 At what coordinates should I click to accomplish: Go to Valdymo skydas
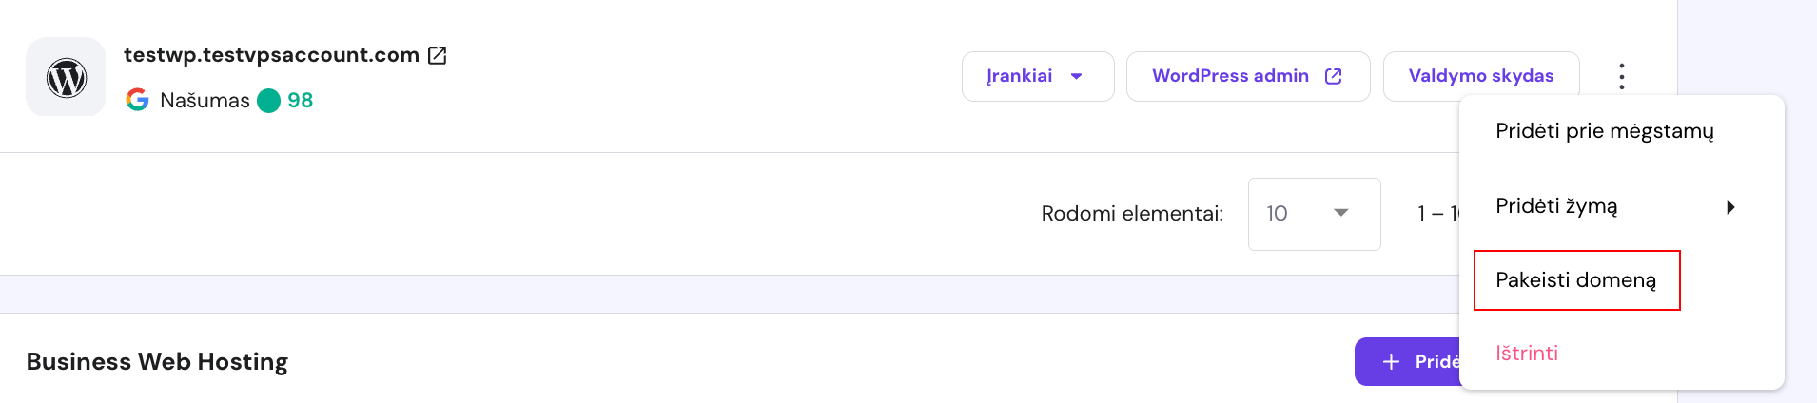tap(1480, 76)
